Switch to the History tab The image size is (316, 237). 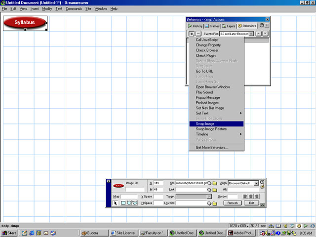click(196, 25)
